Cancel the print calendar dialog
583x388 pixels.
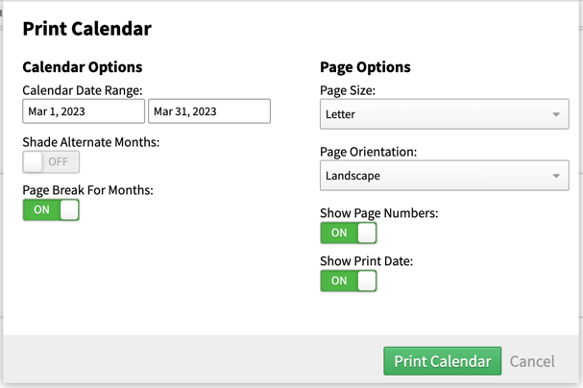tap(531, 361)
